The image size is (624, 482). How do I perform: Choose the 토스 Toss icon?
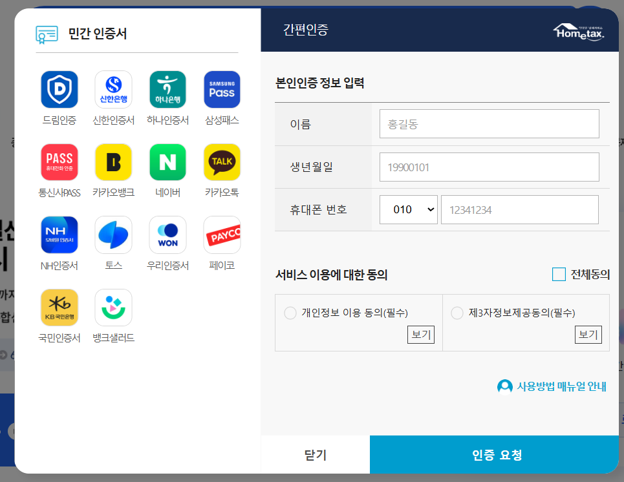coord(113,235)
